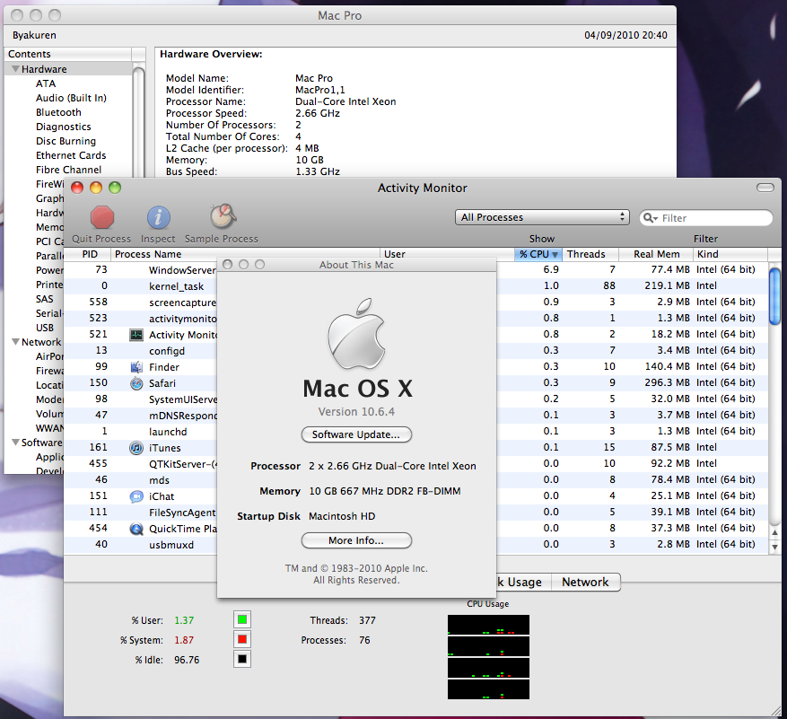Screen dimensions: 787x719
Task: Click the Byakuren computer name in Mac Pro window
Action: click(34, 35)
